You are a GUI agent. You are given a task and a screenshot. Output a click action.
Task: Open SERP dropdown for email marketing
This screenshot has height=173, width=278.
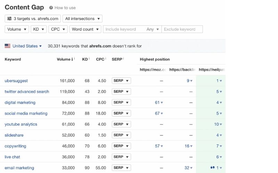pos(121,168)
